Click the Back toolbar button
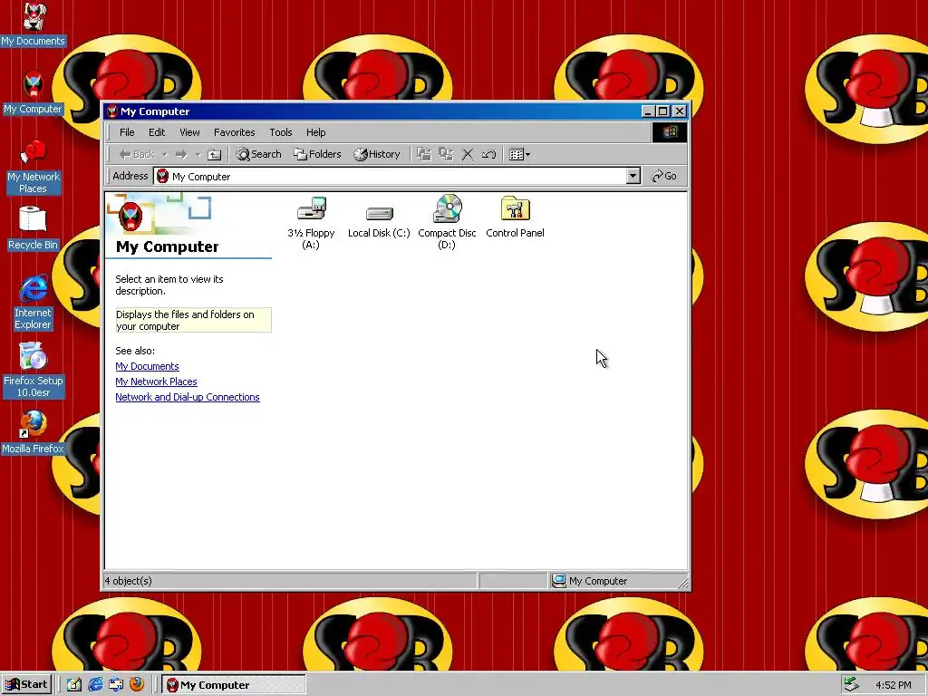The image size is (928, 696). click(137, 154)
